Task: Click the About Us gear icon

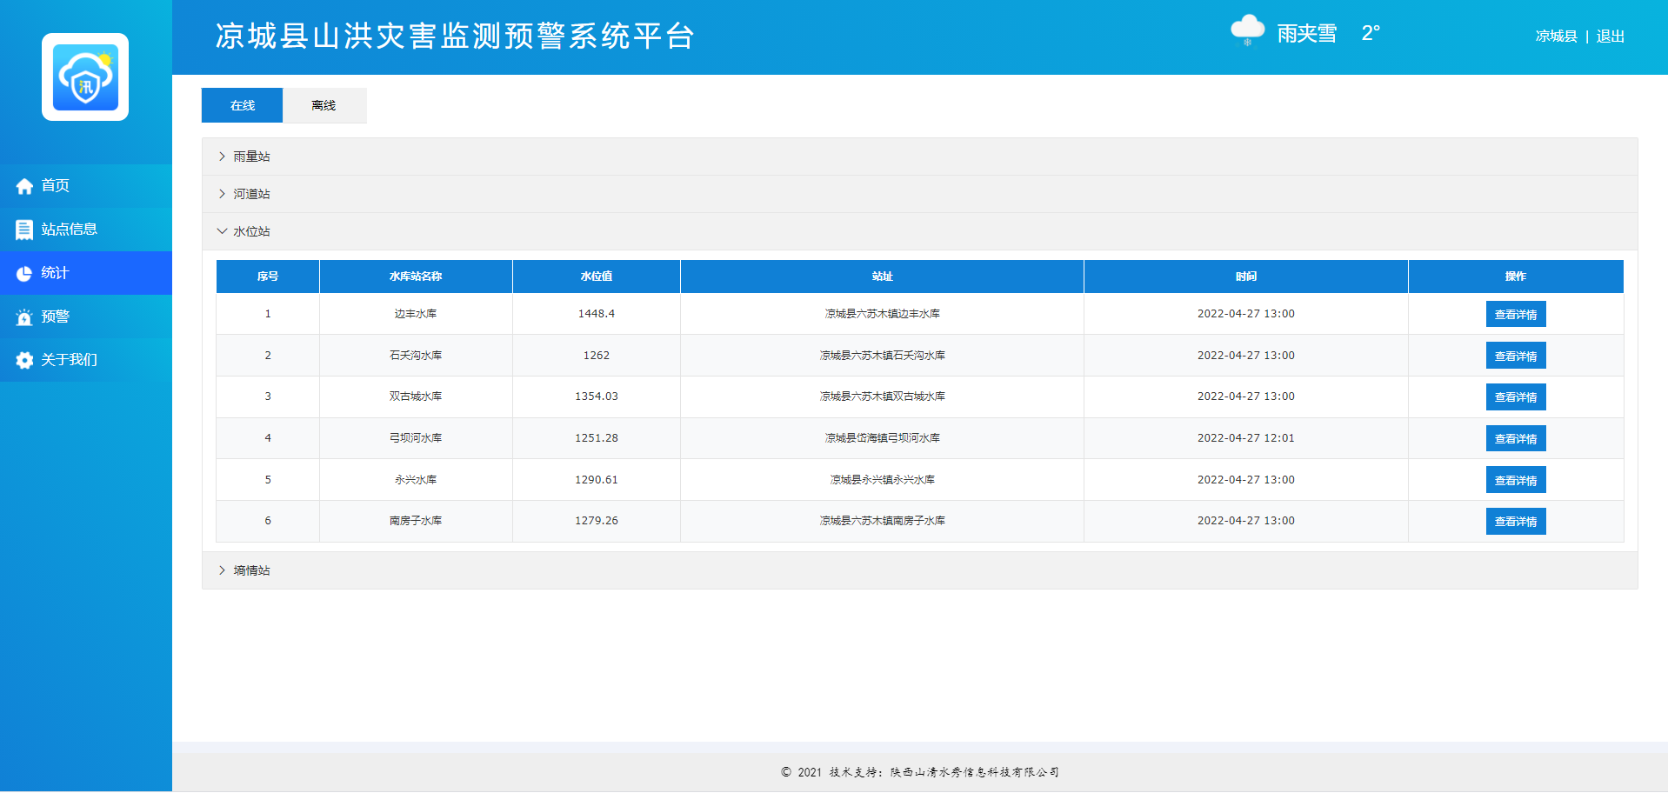Action: click(x=24, y=360)
